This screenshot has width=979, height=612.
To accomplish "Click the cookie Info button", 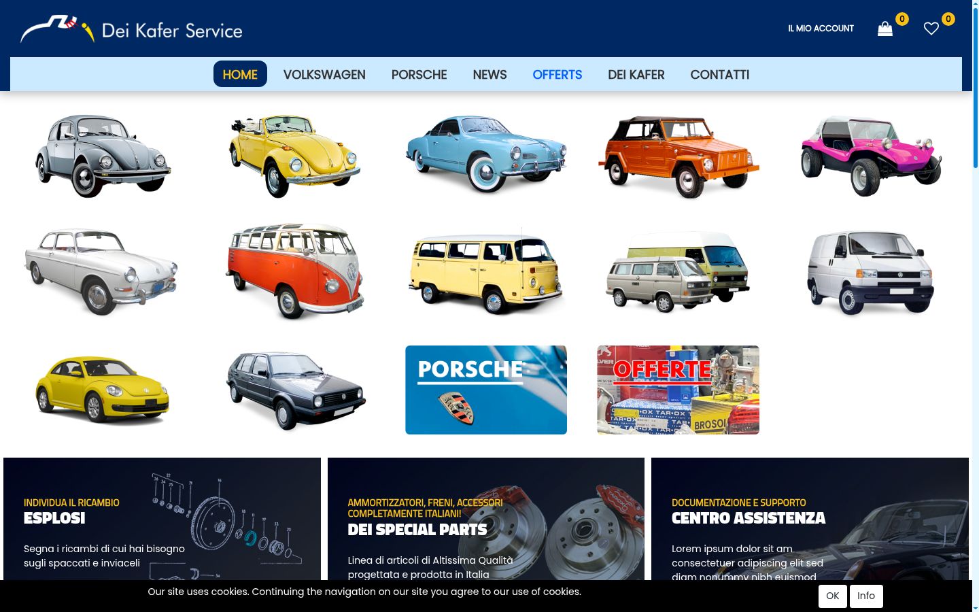I will point(866,596).
